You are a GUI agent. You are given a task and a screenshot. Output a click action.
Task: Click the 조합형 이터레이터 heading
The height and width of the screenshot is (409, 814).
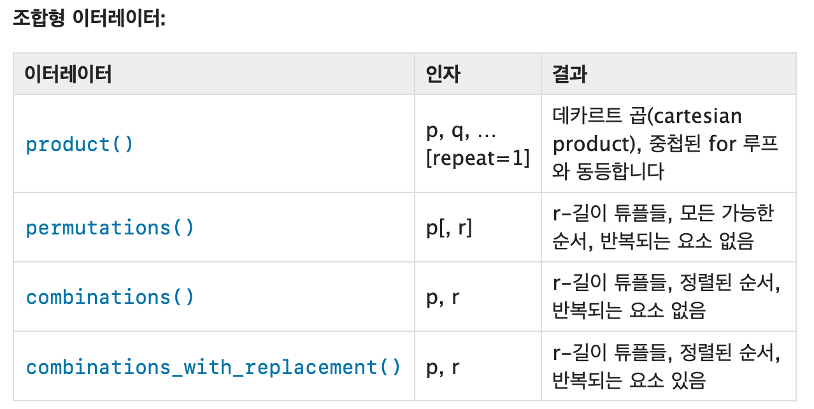click(x=89, y=18)
